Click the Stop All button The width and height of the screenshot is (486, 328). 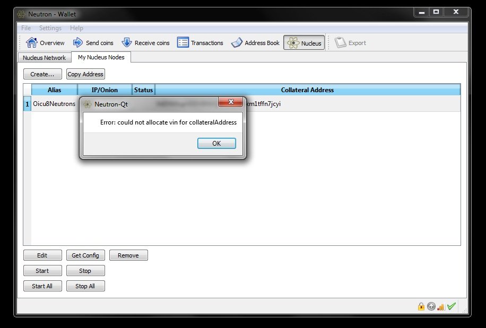85,286
